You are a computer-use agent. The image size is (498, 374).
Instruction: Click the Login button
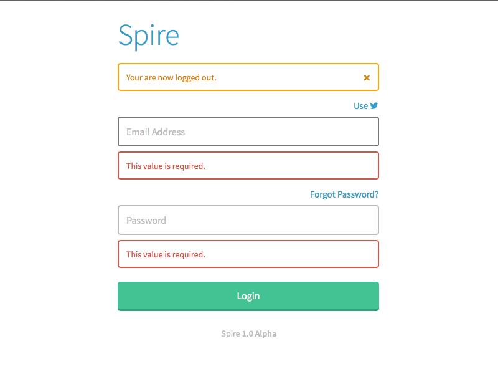tap(248, 296)
